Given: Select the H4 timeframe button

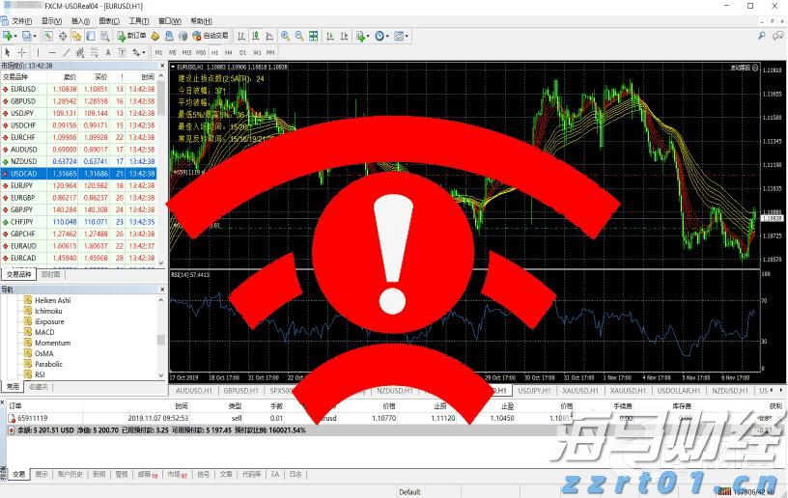Looking at the screenshot, I should [x=228, y=52].
